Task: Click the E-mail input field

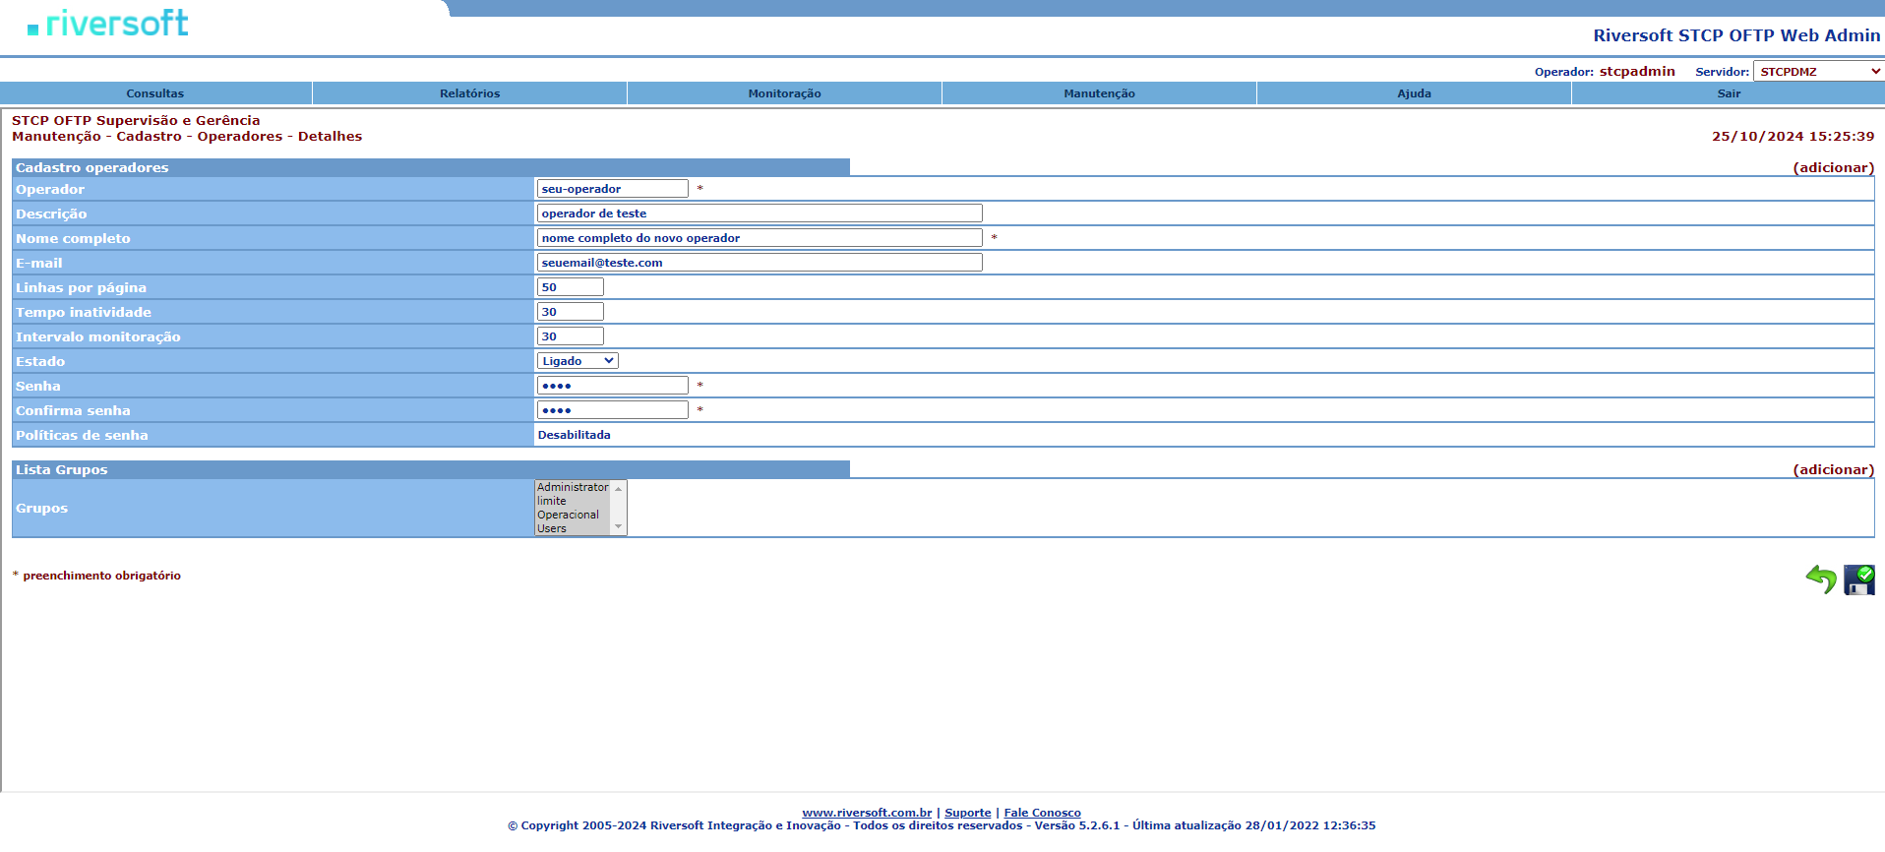Action: pyautogui.click(x=760, y=263)
